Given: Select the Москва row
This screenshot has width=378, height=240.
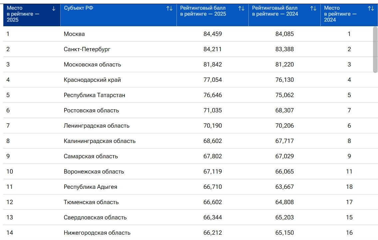Looking at the screenshot, I should [x=74, y=34].
